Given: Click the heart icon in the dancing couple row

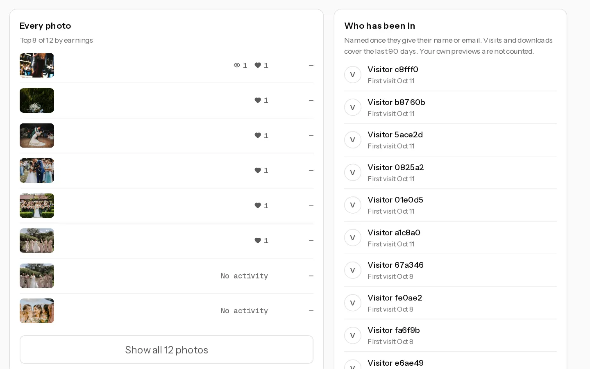Looking at the screenshot, I should (258, 135).
